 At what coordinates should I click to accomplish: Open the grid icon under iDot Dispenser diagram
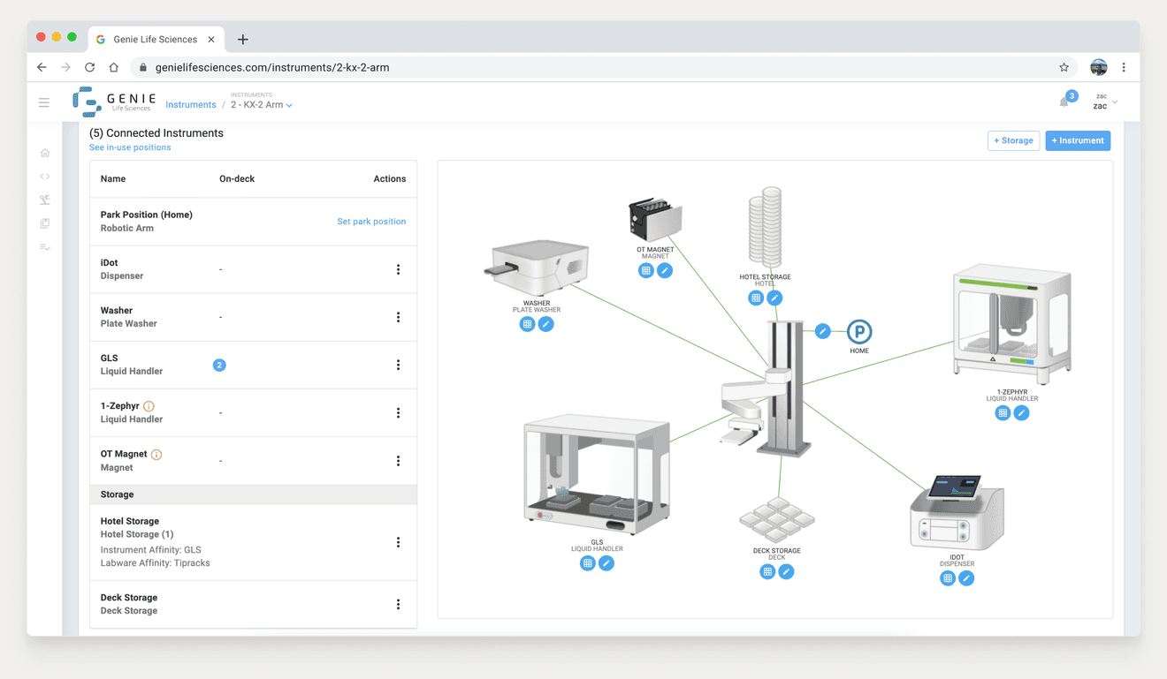(948, 578)
